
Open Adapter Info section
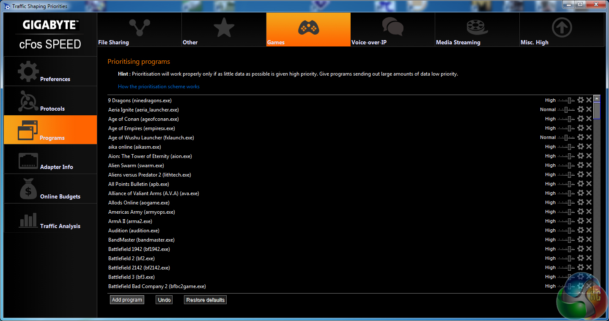[x=50, y=159]
